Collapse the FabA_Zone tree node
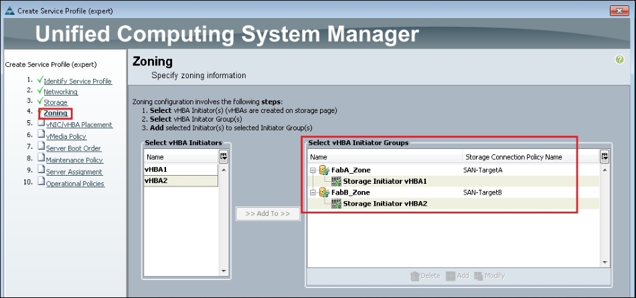The height and width of the screenshot is (298, 636). point(313,170)
